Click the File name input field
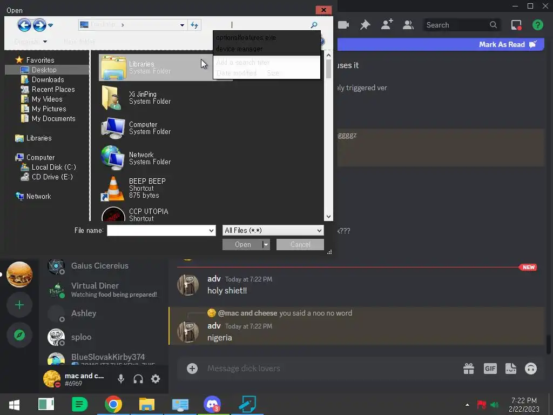 tap(157, 230)
